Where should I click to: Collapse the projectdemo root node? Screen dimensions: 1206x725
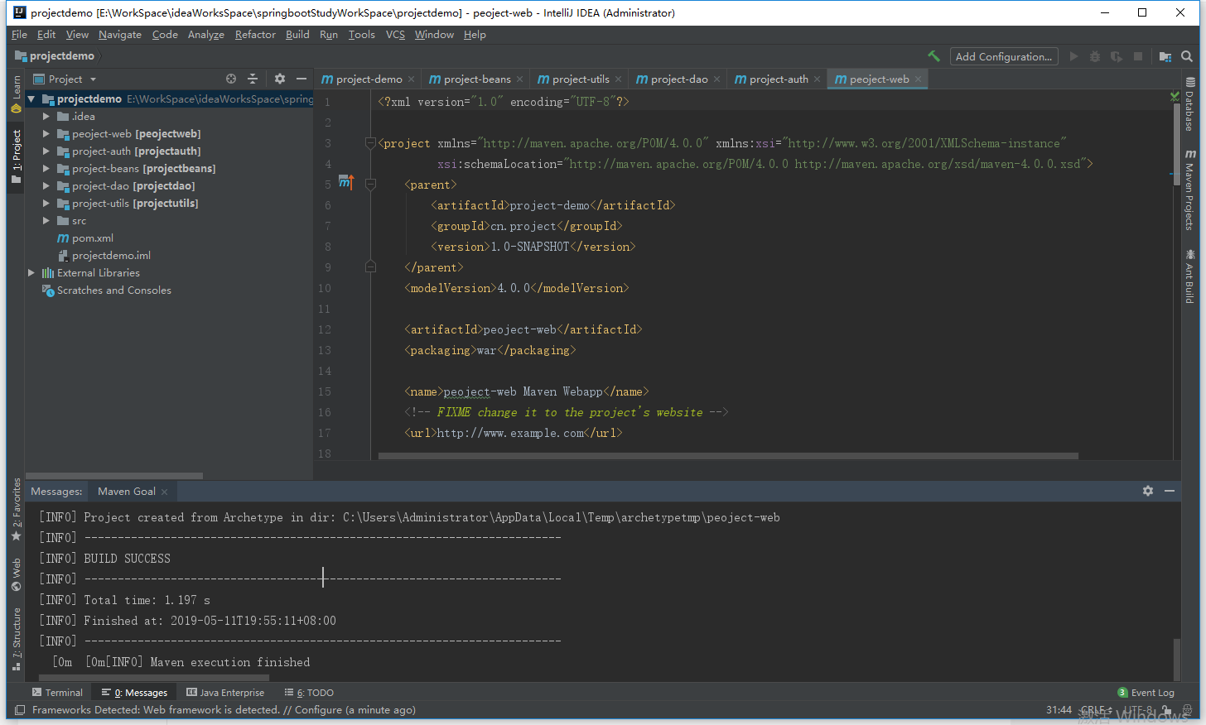click(x=31, y=99)
